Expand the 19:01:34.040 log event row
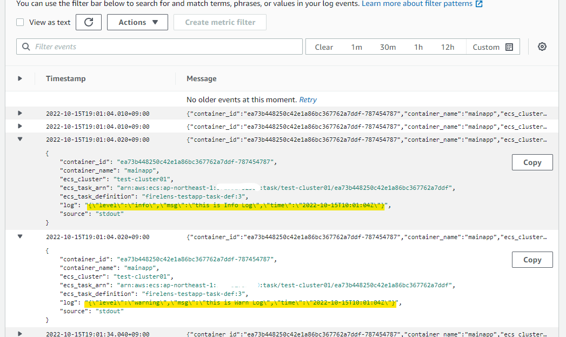Viewport: 566px width, 337px height. pos(20,334)
